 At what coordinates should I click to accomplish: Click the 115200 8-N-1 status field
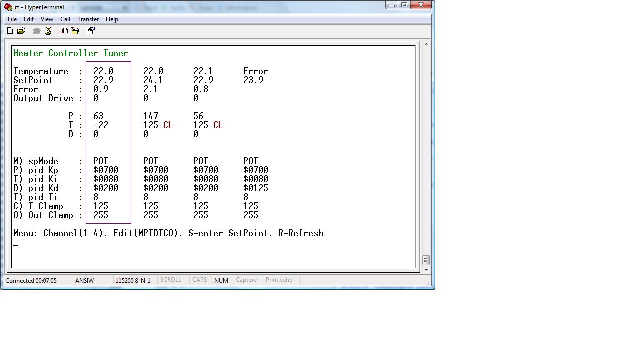(133, 280)
